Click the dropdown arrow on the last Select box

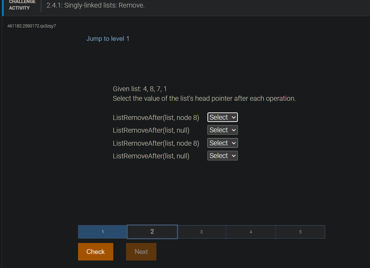click(x=234, y=156)
